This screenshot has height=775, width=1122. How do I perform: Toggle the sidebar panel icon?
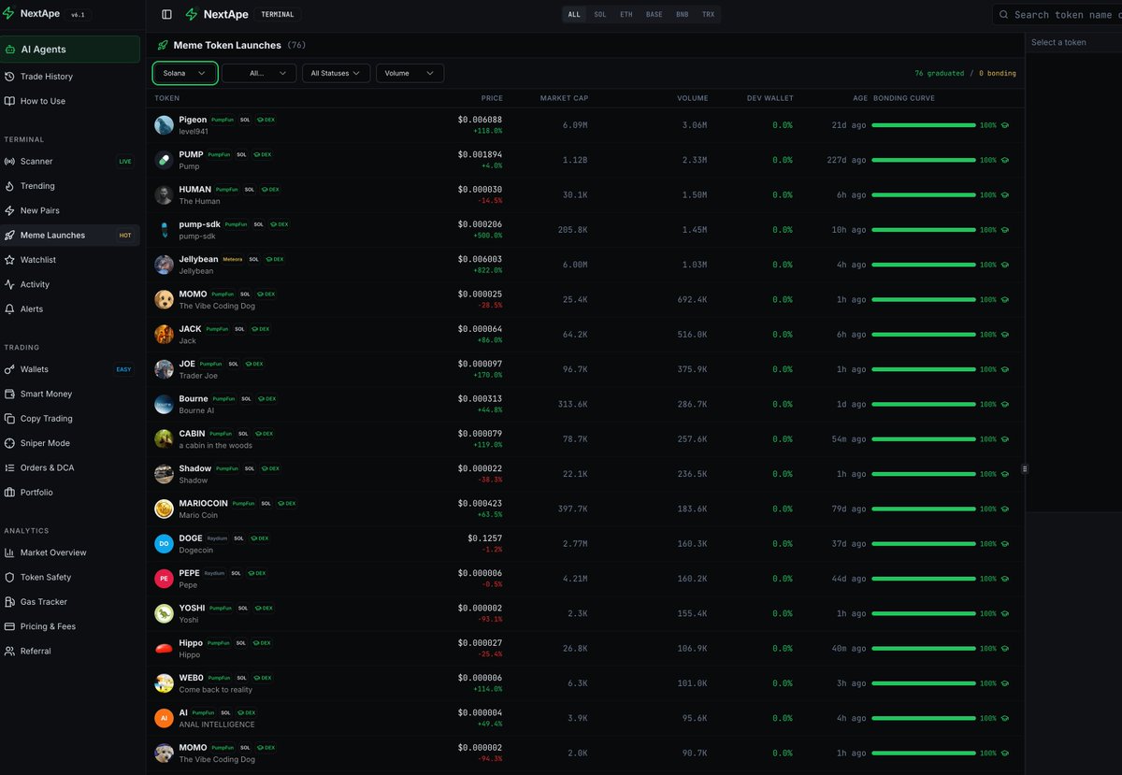166,14
